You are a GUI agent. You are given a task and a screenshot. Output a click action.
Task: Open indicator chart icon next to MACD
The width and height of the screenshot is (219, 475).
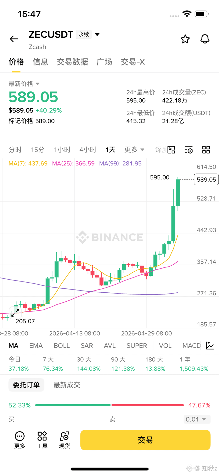tap(210, 346)
